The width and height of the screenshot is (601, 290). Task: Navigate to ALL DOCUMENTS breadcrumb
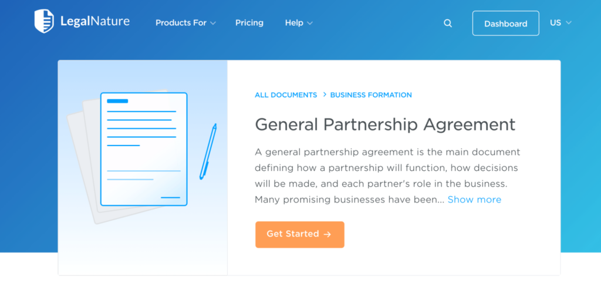tap(286, 95)
